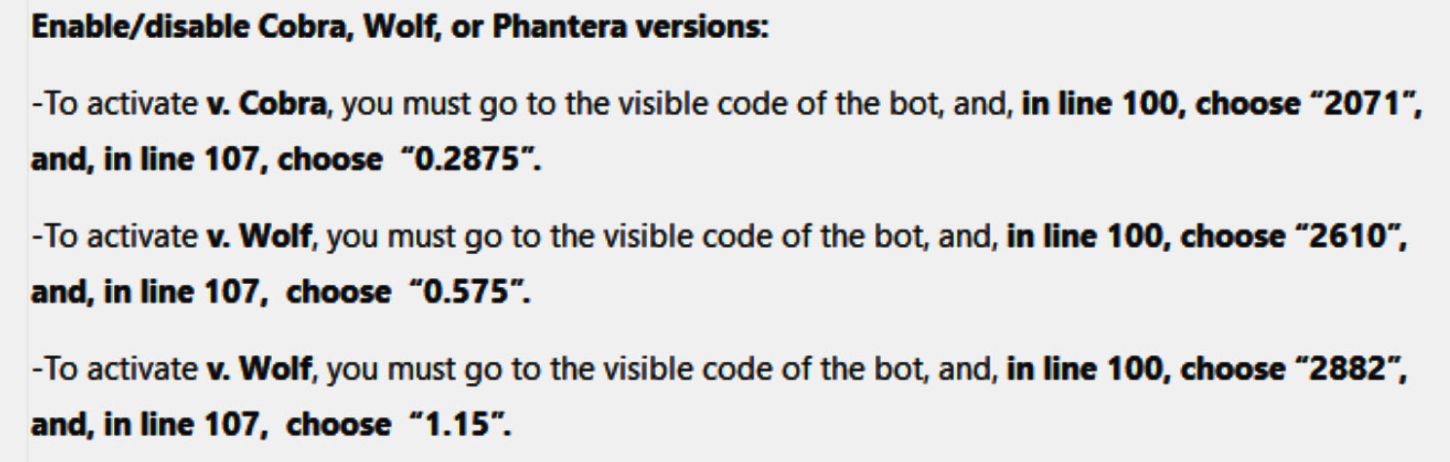Click "v. Wolf" in the 2610 paragraph
The height and width of the screenshot is (462, 1450).
point(258,236)
